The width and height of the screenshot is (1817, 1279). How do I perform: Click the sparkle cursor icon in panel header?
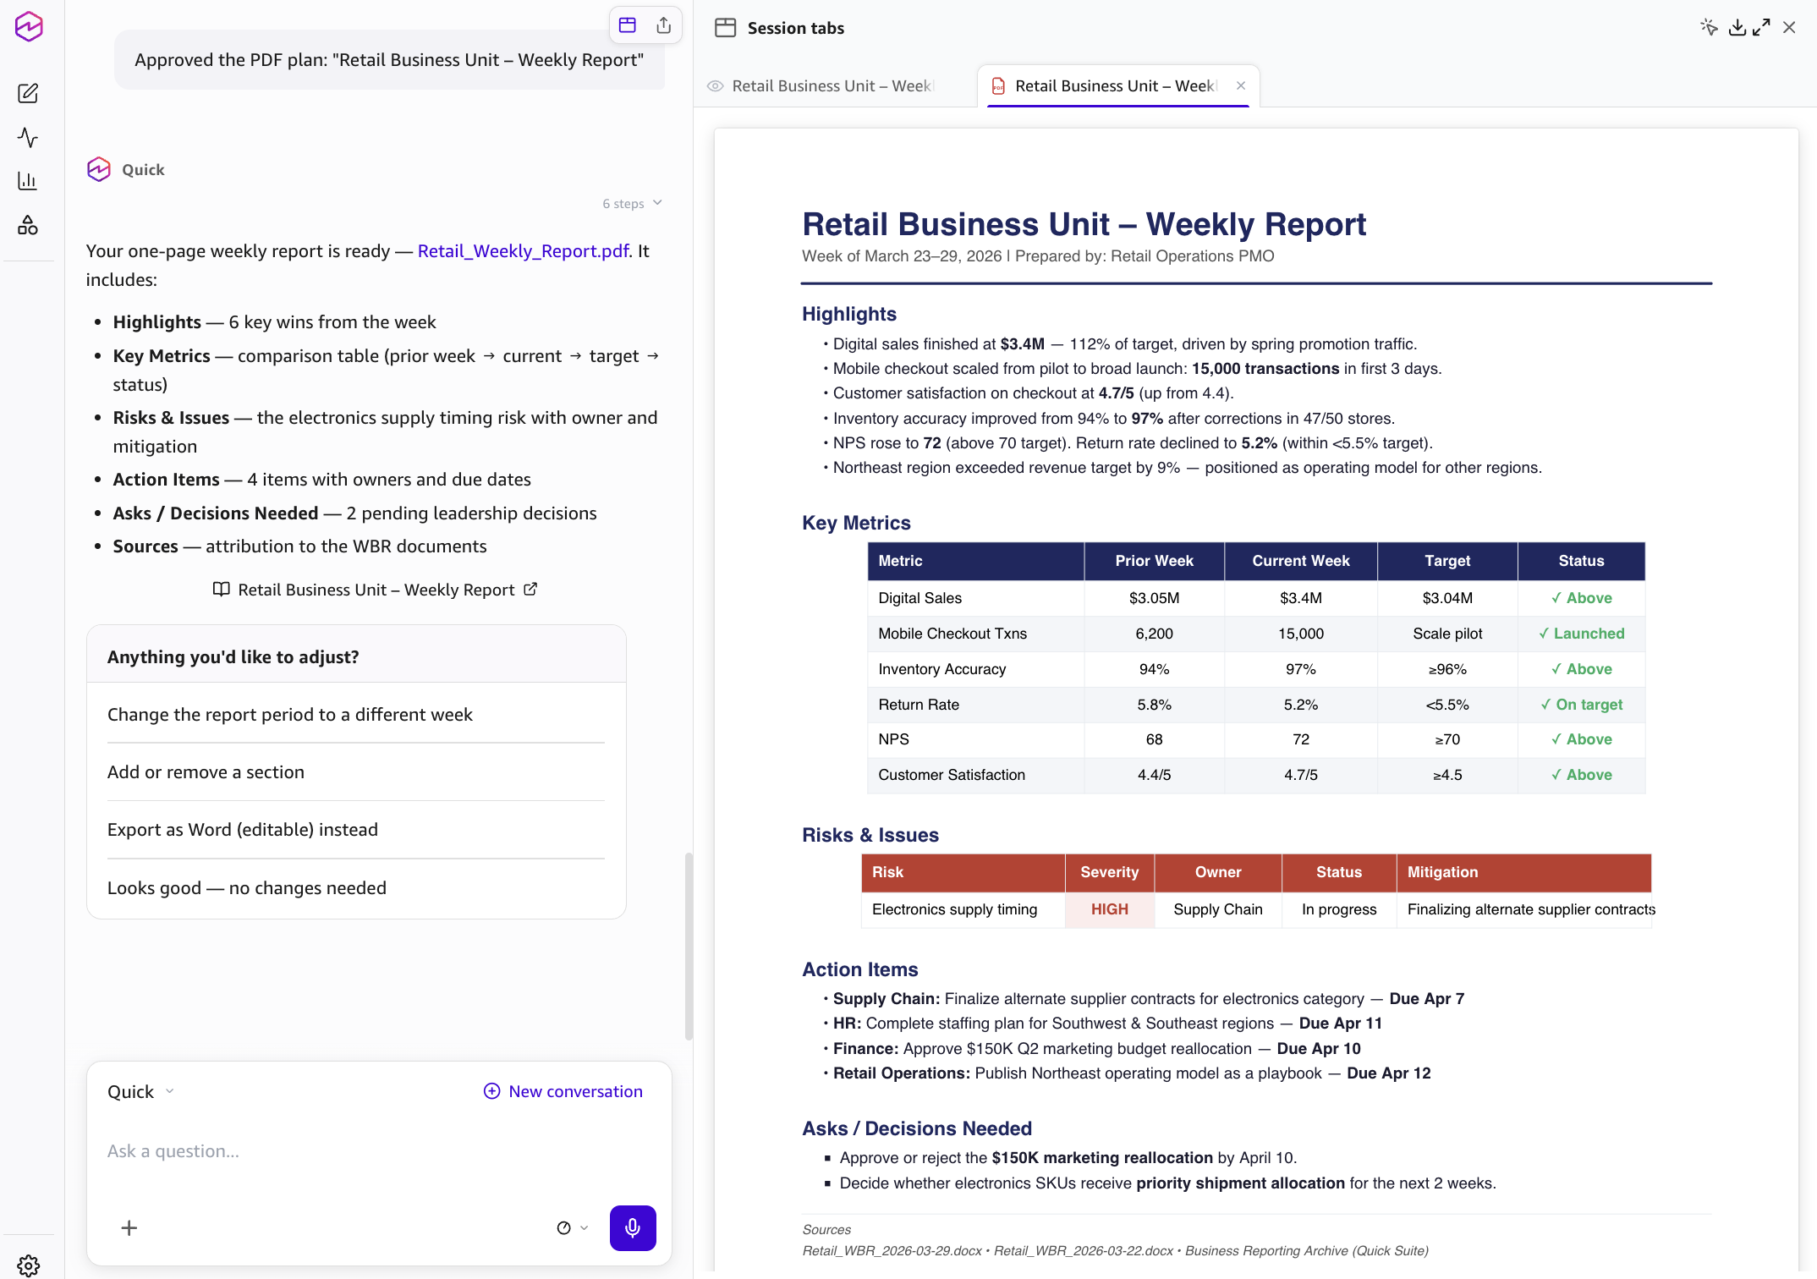coord(1710,28)
